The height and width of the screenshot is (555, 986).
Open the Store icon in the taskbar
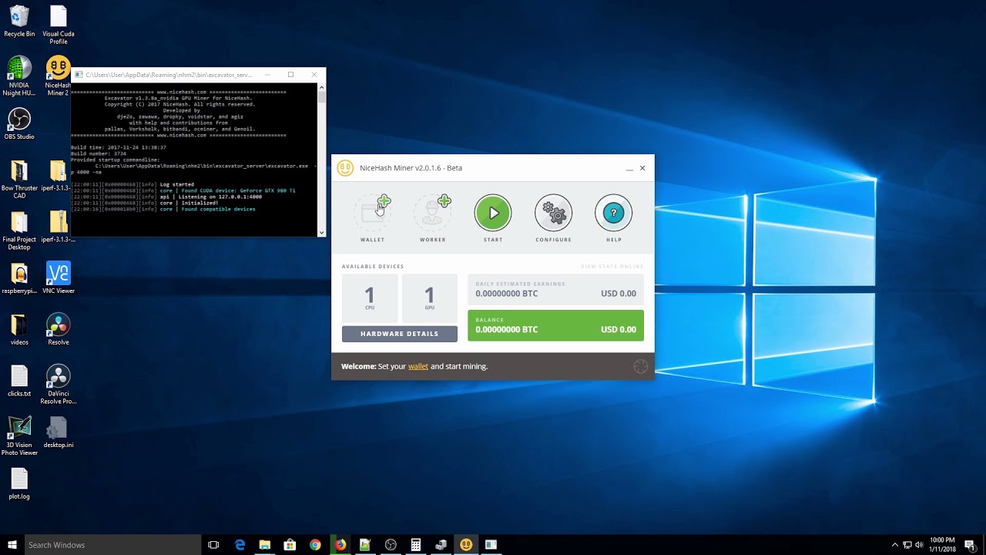coord(290,545)
